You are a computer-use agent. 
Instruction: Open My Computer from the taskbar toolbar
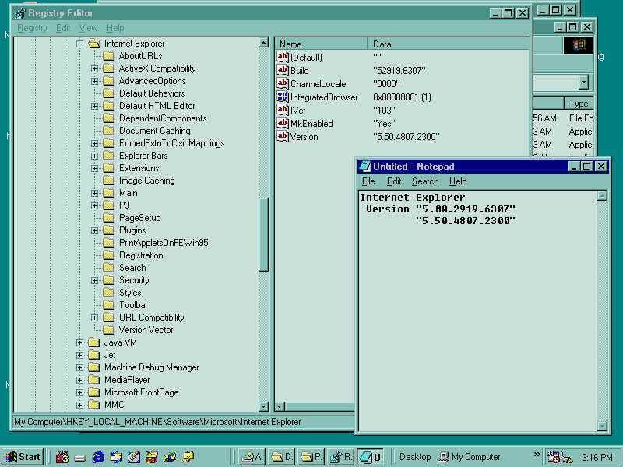470,457
